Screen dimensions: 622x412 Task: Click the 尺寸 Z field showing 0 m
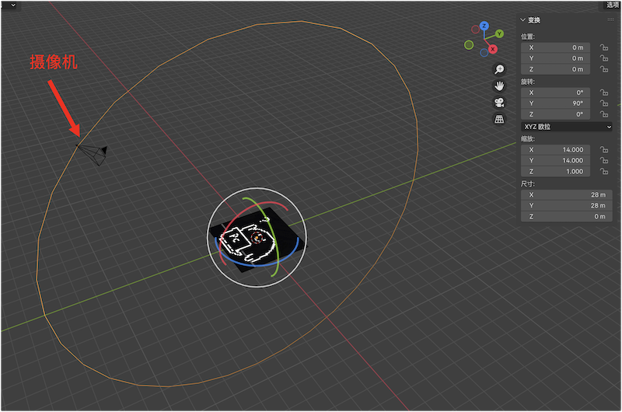(x=567, y=217)
